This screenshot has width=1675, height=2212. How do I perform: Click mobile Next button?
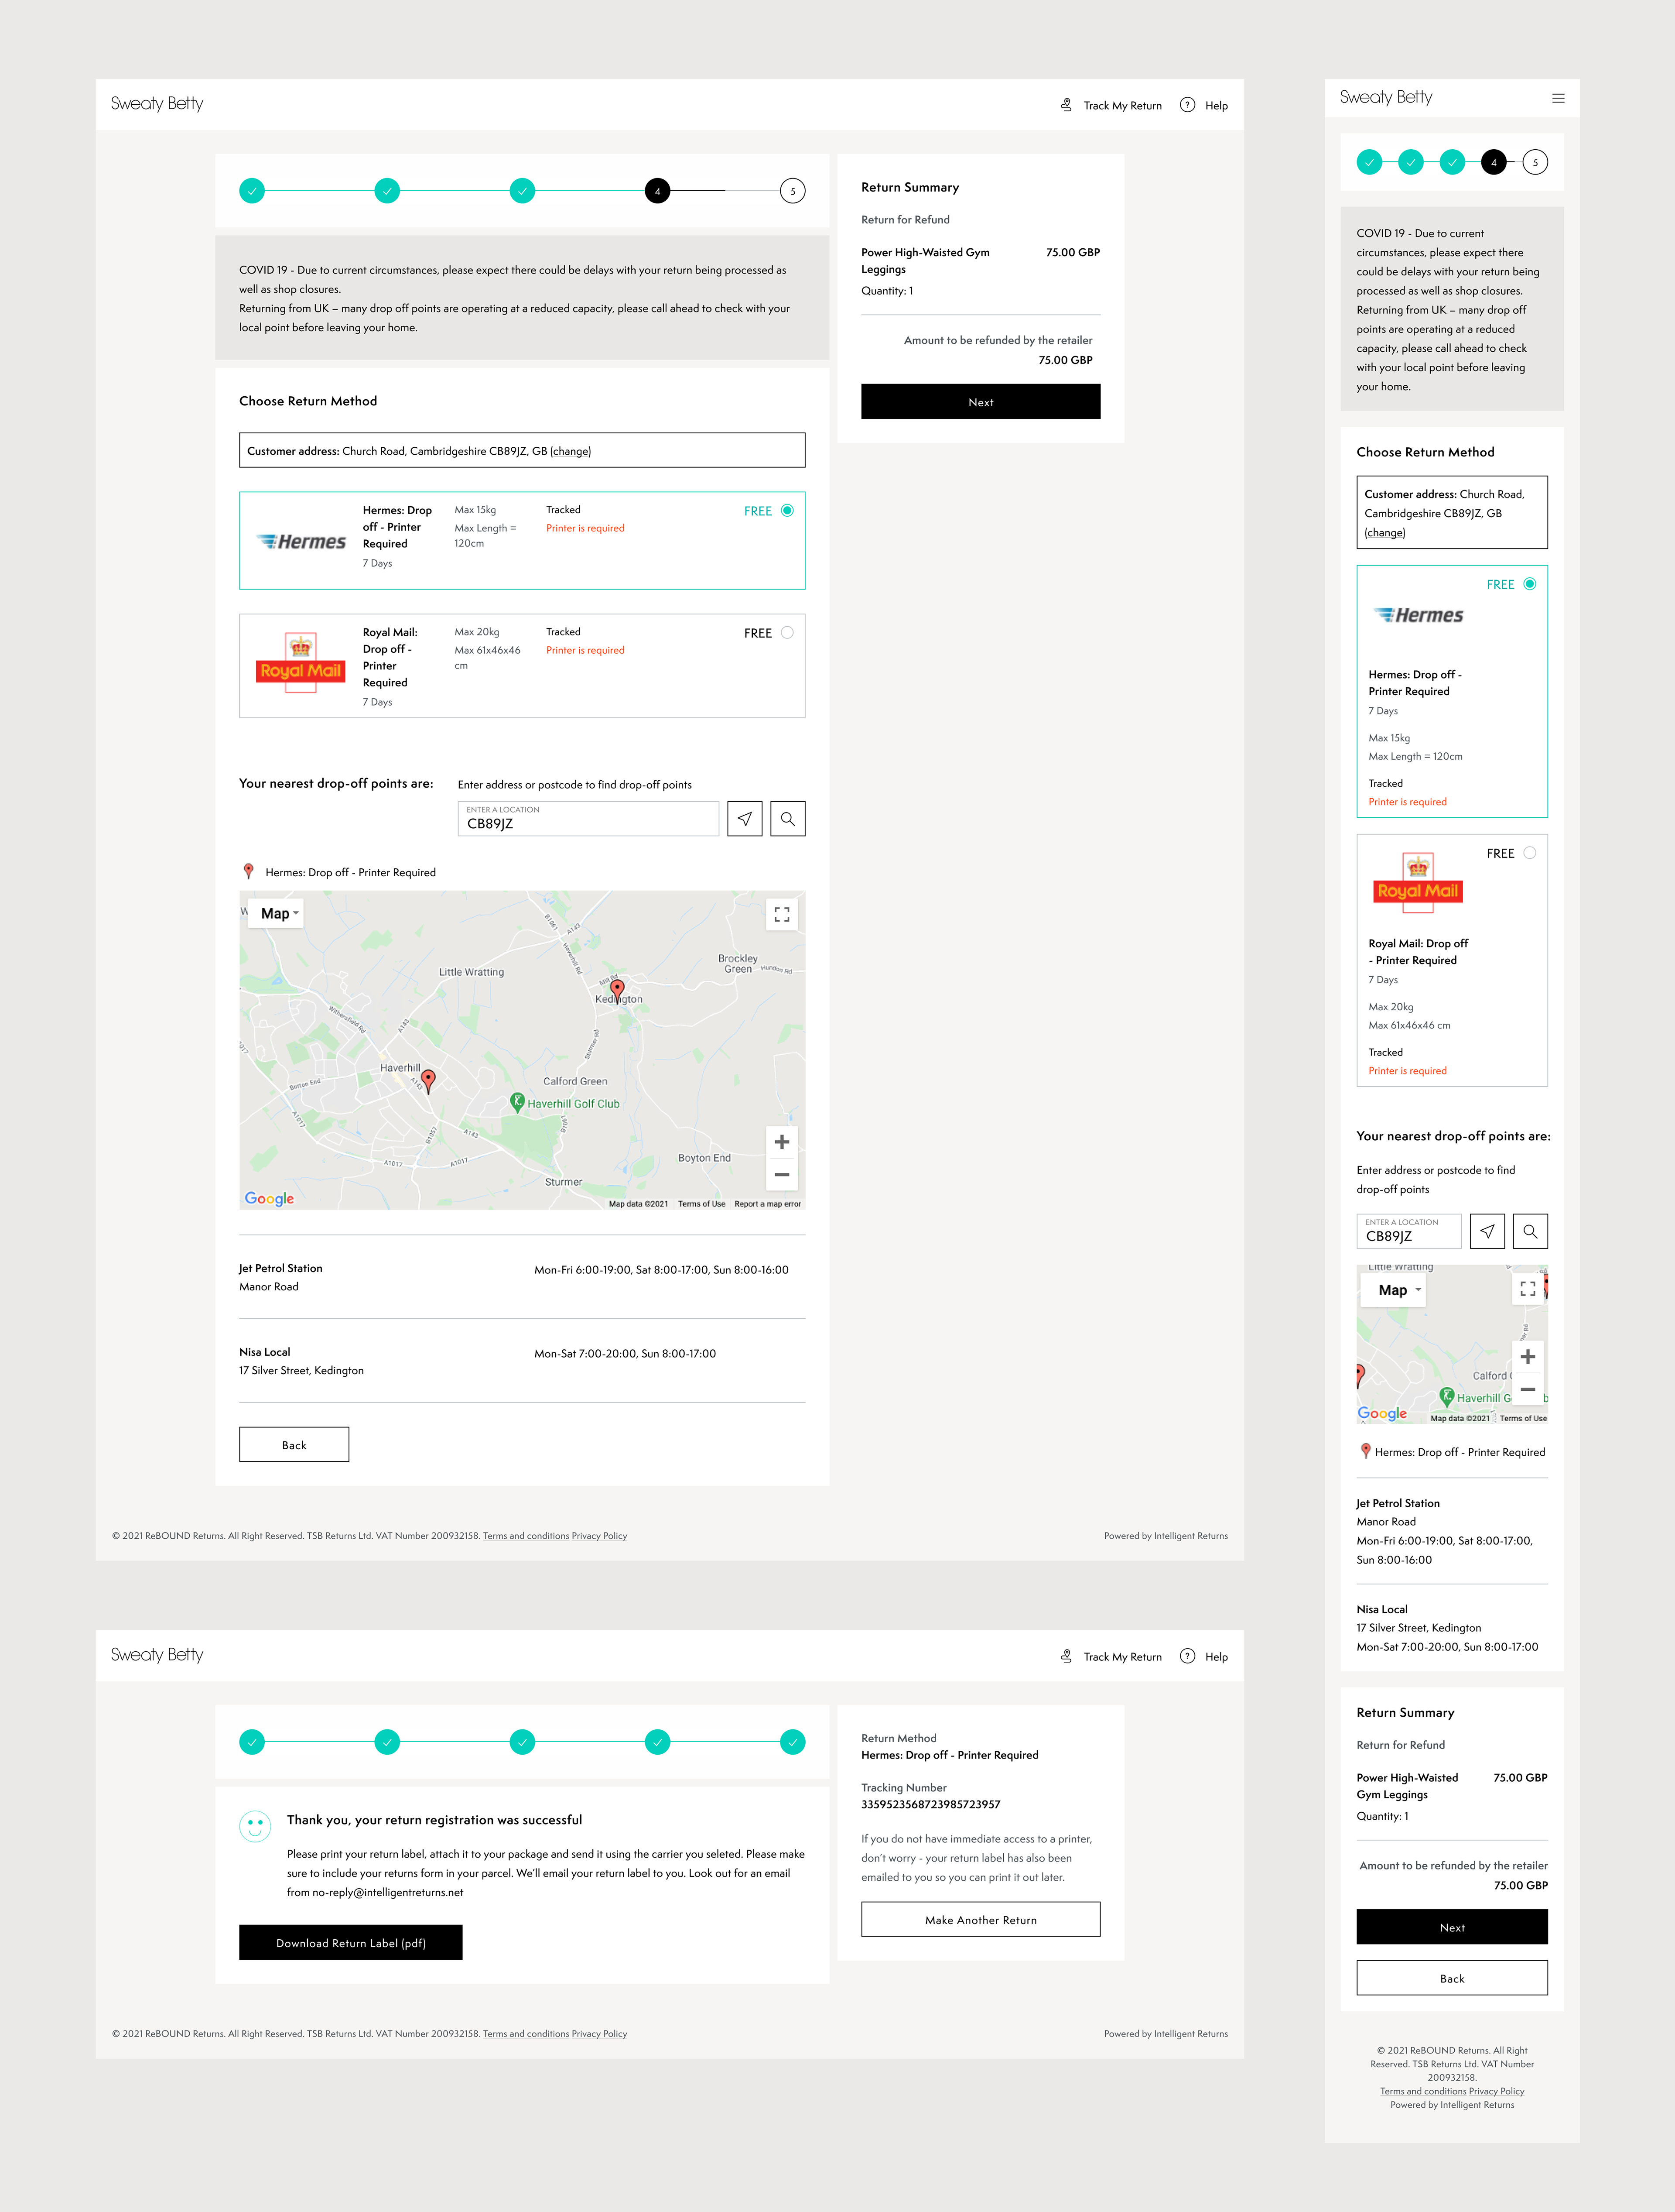[x=1452, y=1928]
